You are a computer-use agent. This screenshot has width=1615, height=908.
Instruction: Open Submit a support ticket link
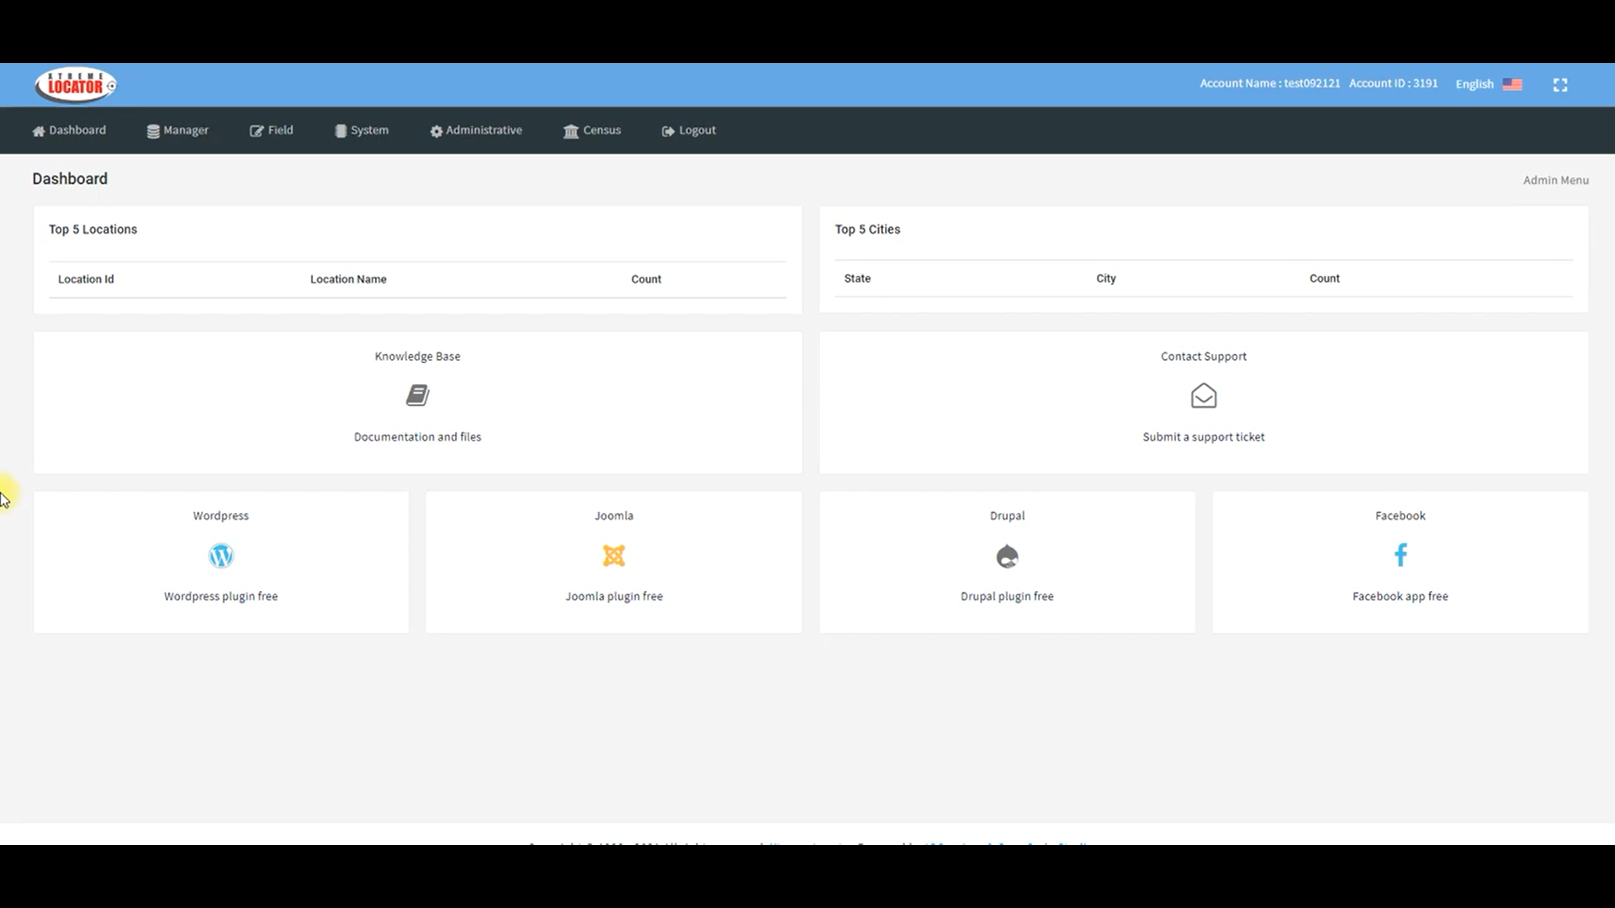(x=1204, y=437)
